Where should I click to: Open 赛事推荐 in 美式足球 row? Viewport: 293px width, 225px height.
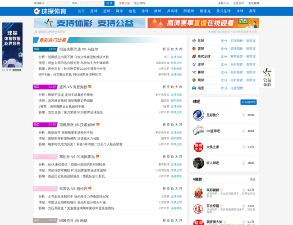(x=237, y=57)
